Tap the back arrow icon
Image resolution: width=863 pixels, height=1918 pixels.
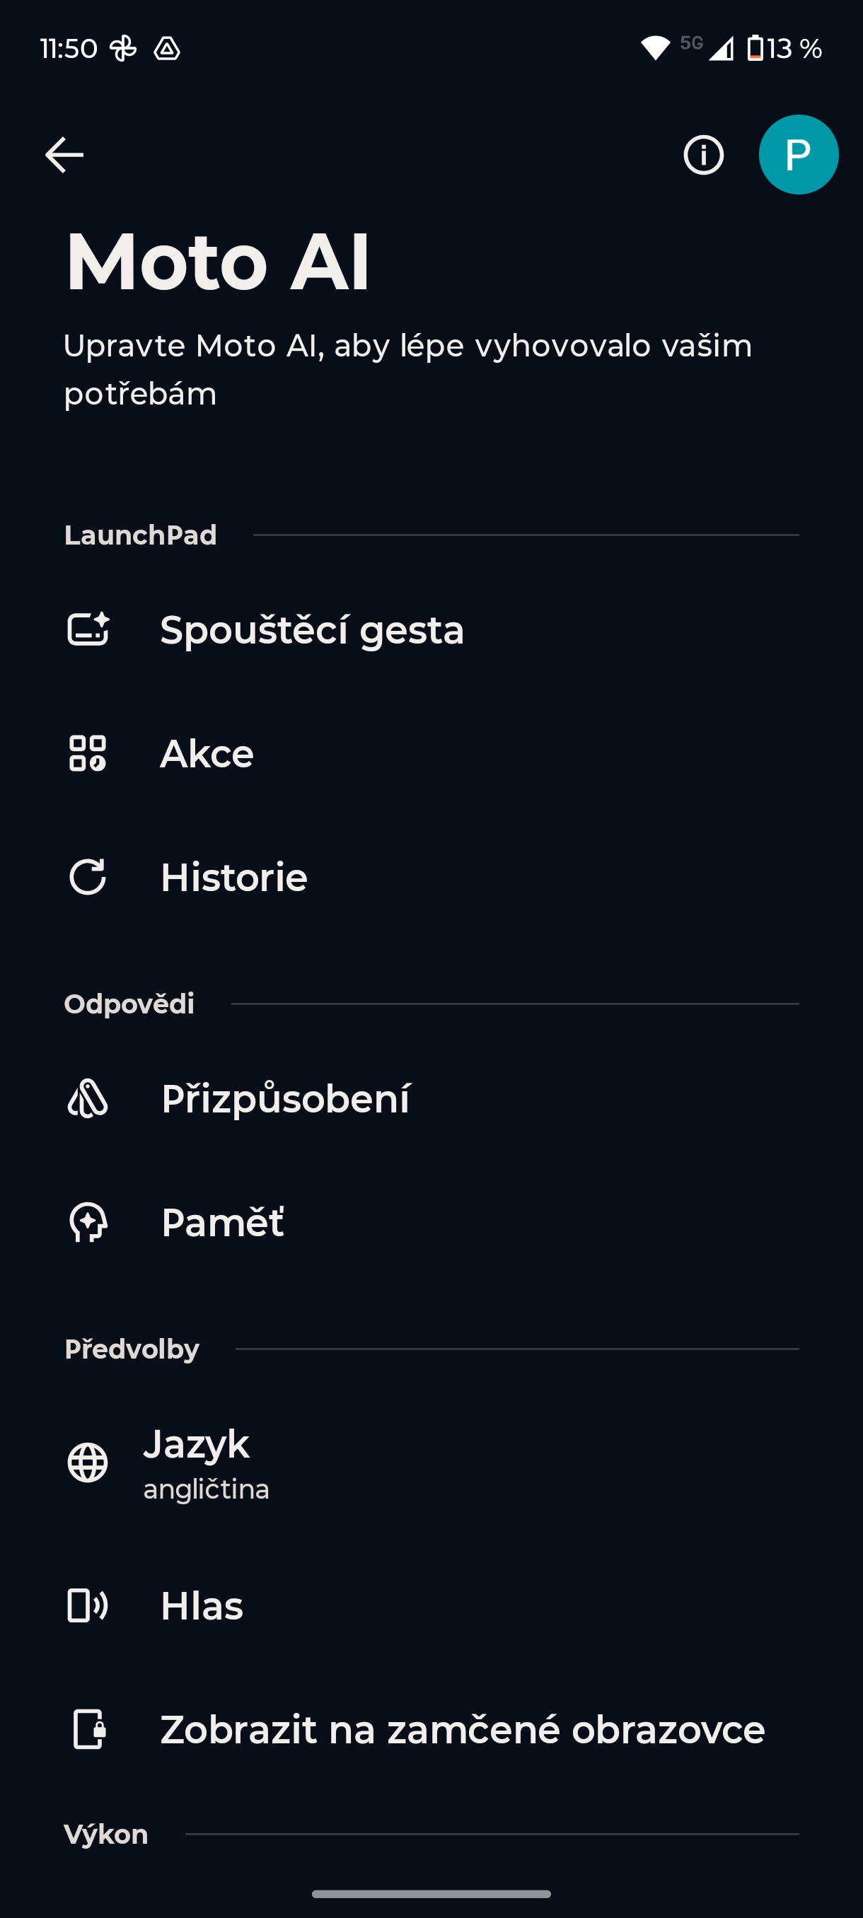(x=64, y=155)
